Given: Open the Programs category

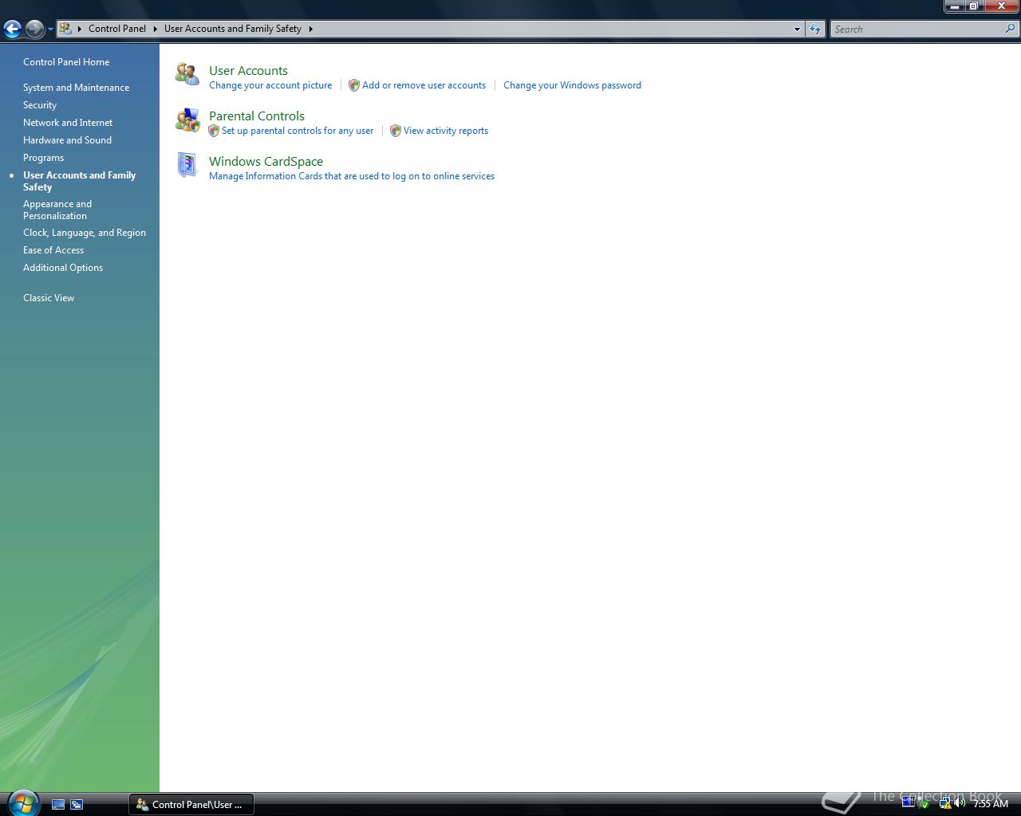Looking at the screenshot, I should click(x=43, y=158).
